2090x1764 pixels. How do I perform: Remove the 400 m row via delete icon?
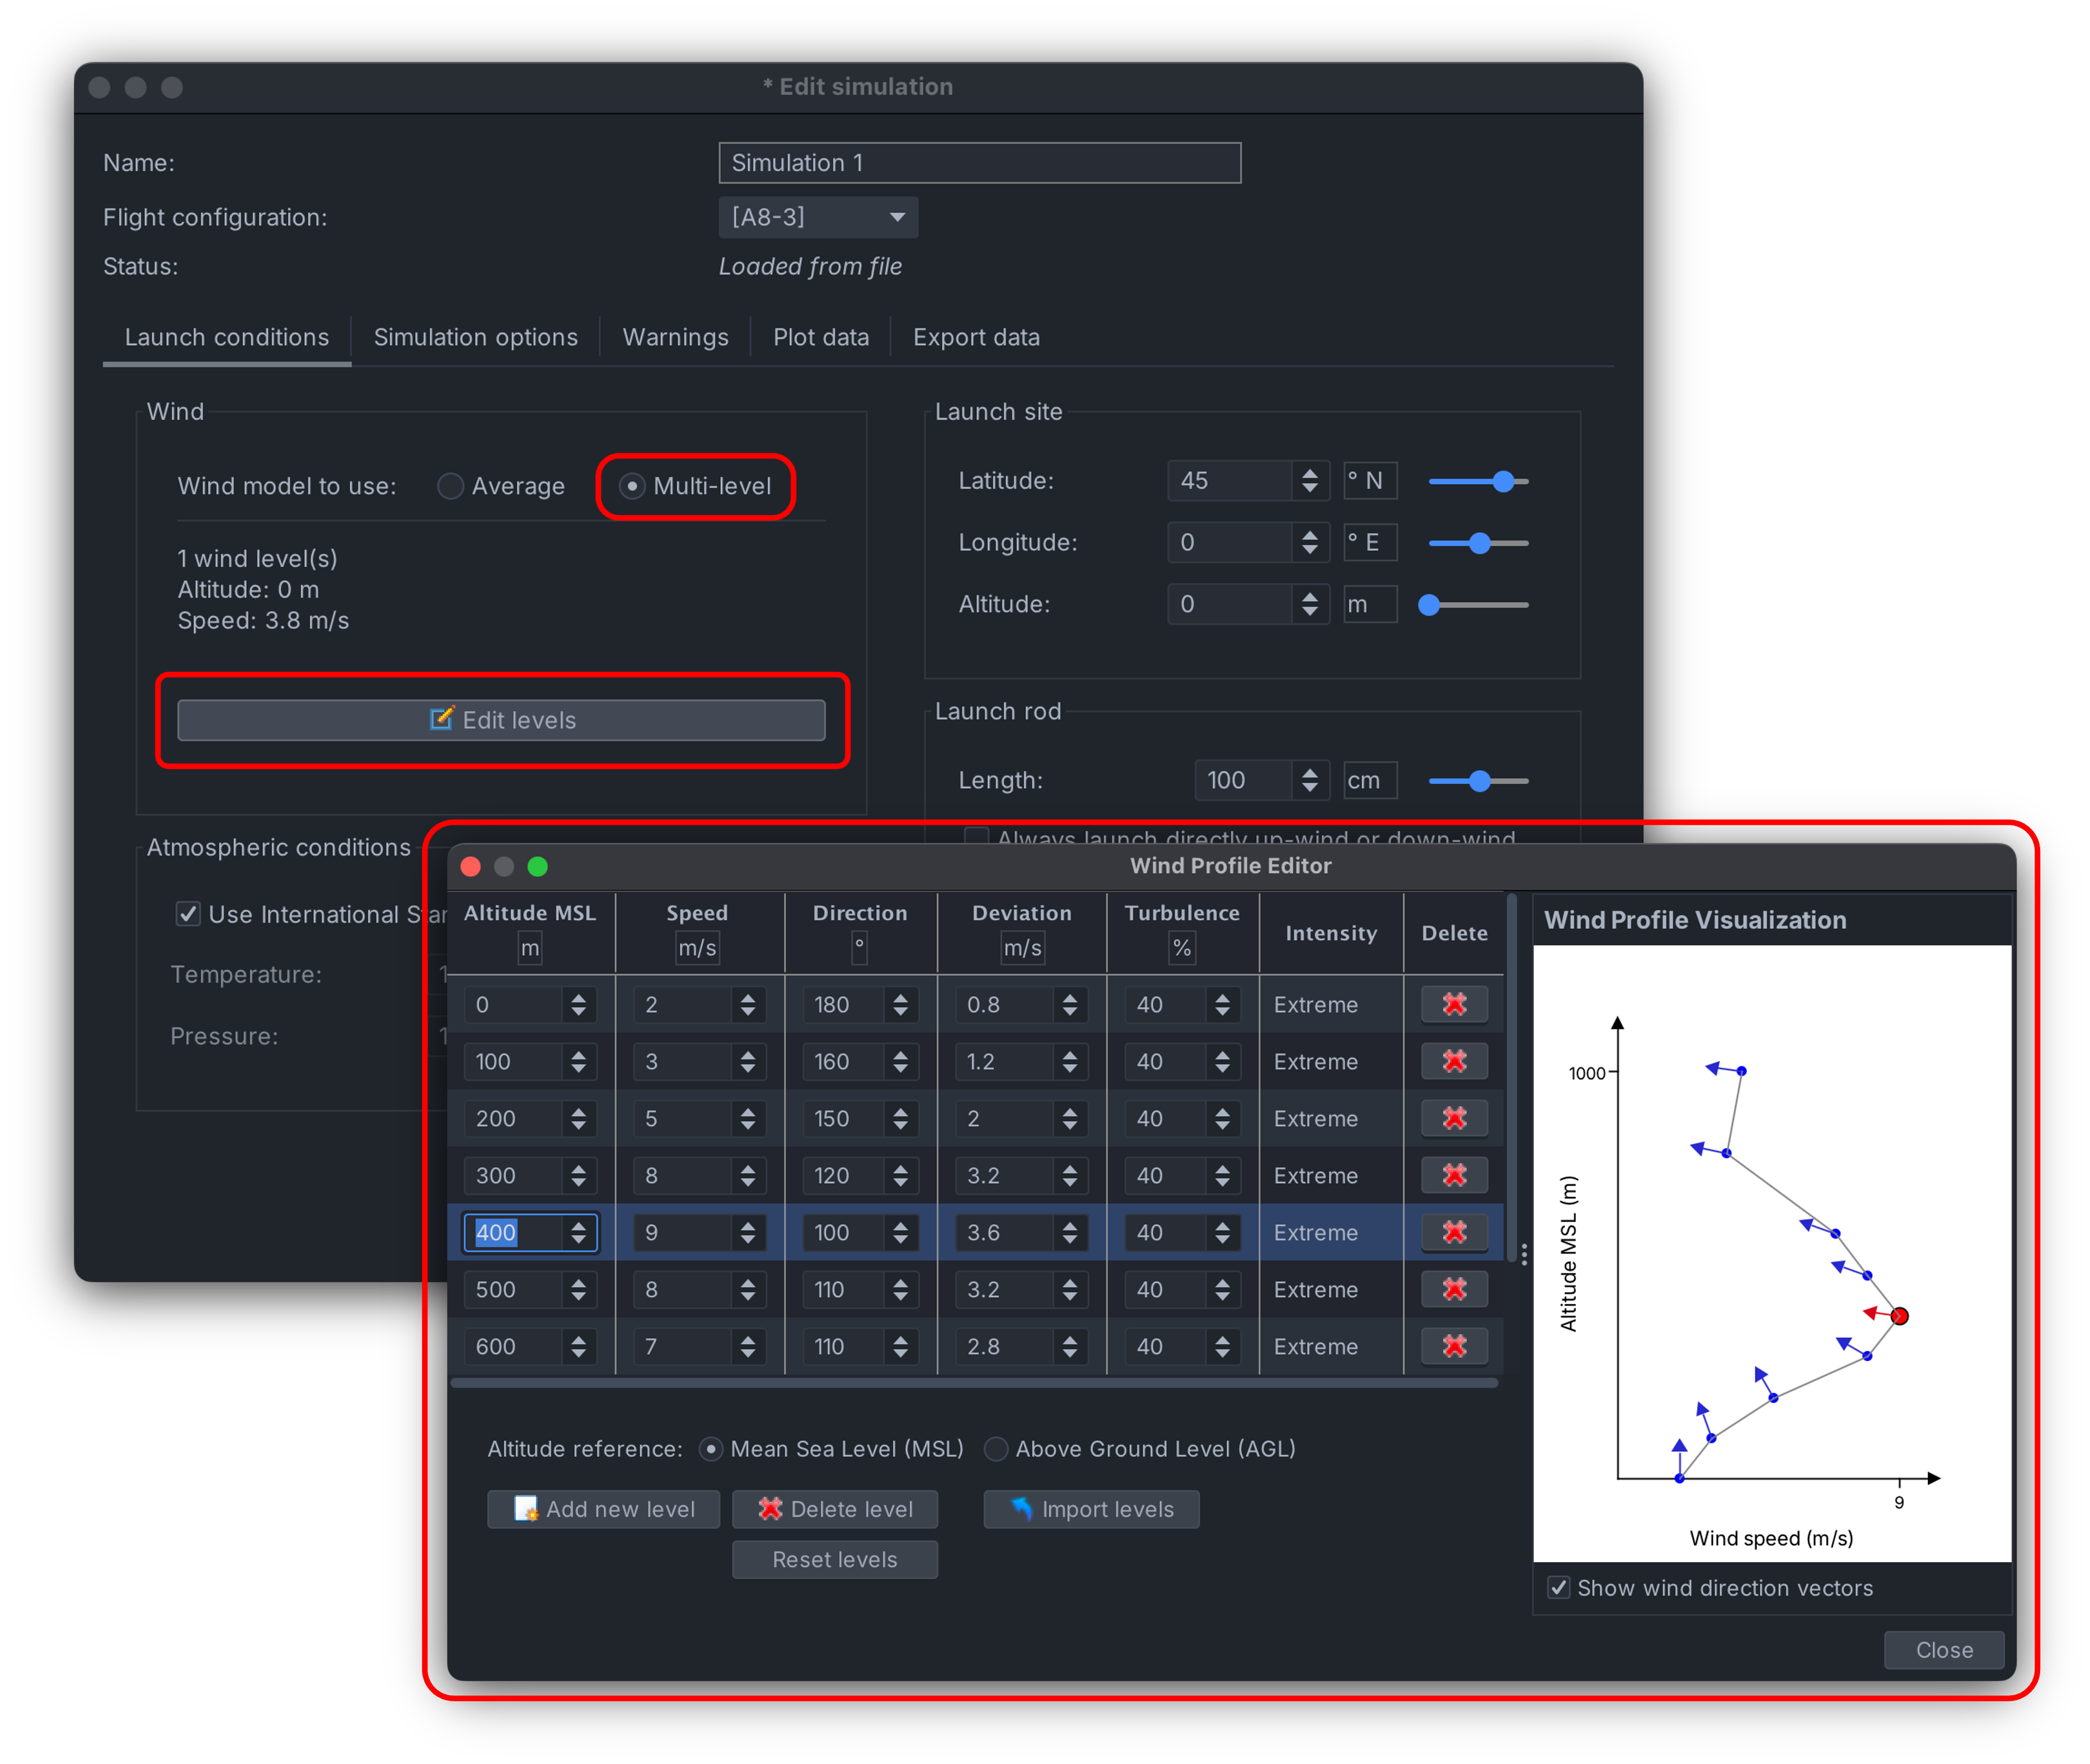pos(1454,1232)
